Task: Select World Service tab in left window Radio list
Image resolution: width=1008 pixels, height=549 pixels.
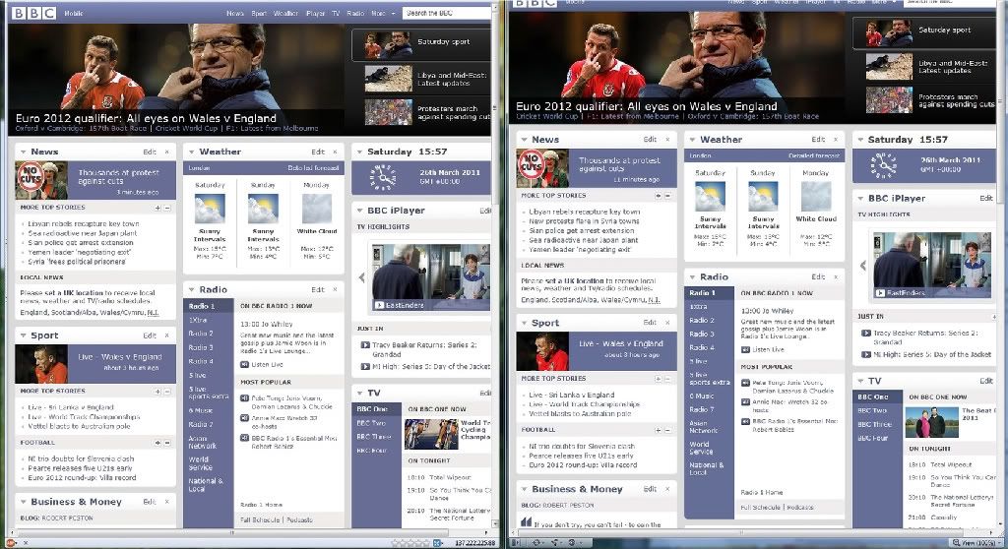Action: click(199, 463)
